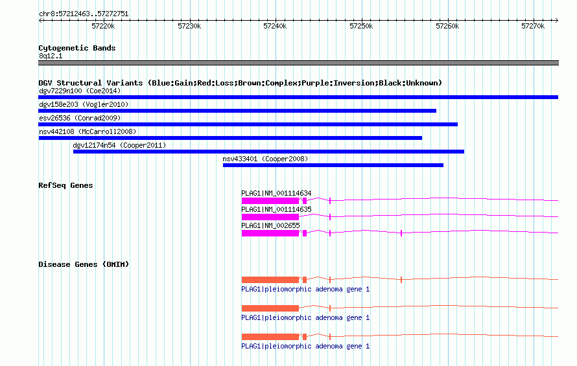577x366 pixels.
Task: Click the 57220k ruler tick label
Action: coord(103,26)
